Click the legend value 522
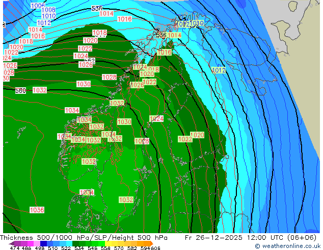The image size is (323, 250). pyautogui.click(x=66, y=248)
